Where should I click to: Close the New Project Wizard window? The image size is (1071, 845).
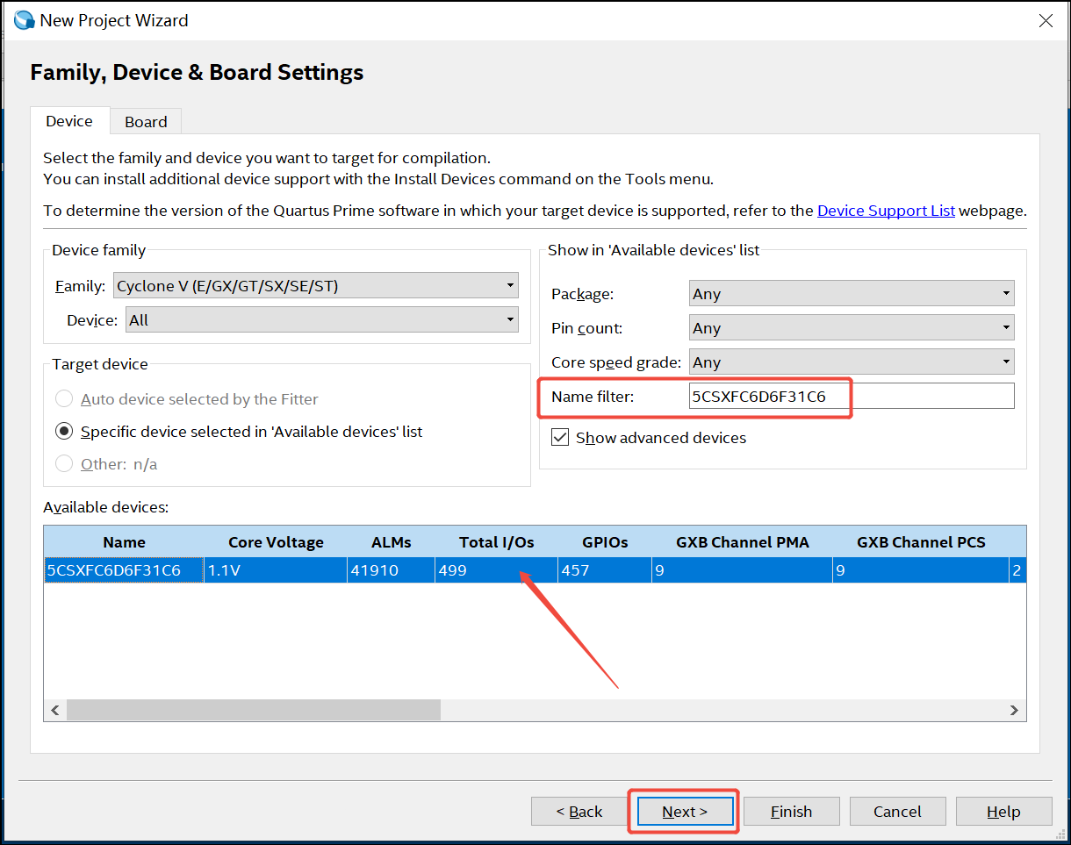(1046, 20)
